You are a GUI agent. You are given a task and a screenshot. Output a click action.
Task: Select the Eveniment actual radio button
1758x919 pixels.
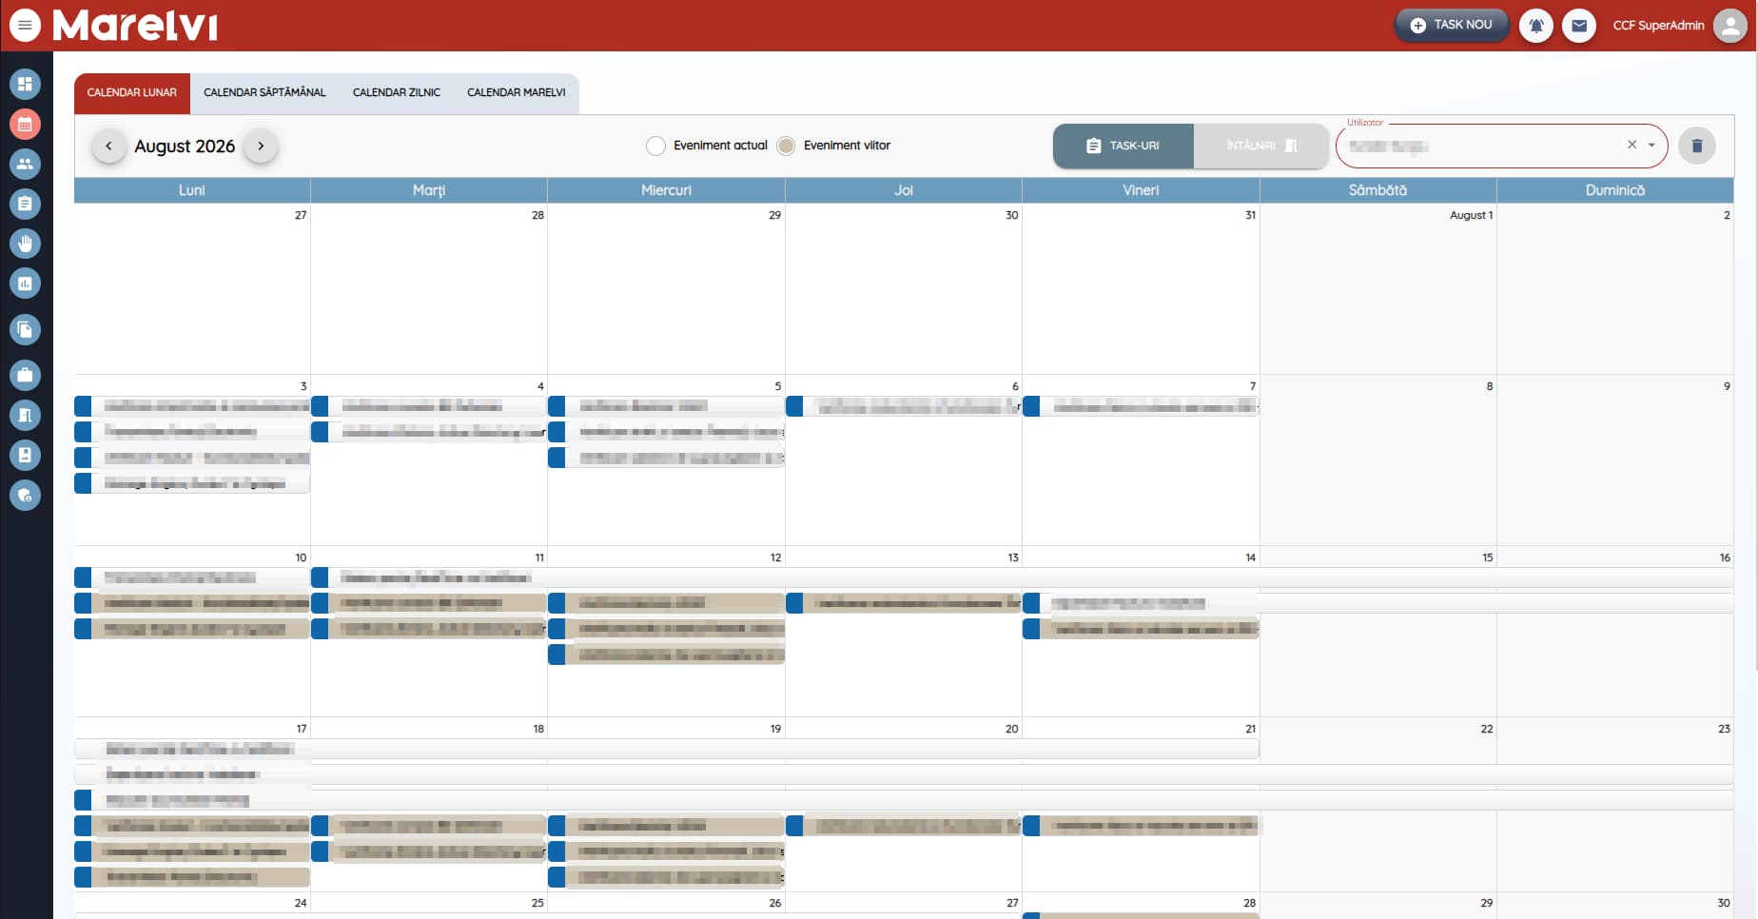[655, 146]
